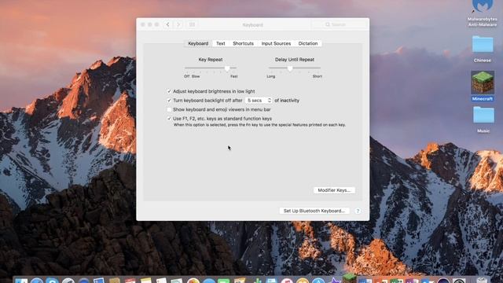503x283 pixels.
Task: Click the 'When this option is selected' note
Action: tap(259, 125)
